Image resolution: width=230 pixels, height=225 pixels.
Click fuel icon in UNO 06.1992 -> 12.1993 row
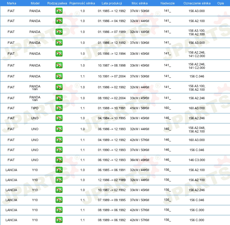point(59,160)
